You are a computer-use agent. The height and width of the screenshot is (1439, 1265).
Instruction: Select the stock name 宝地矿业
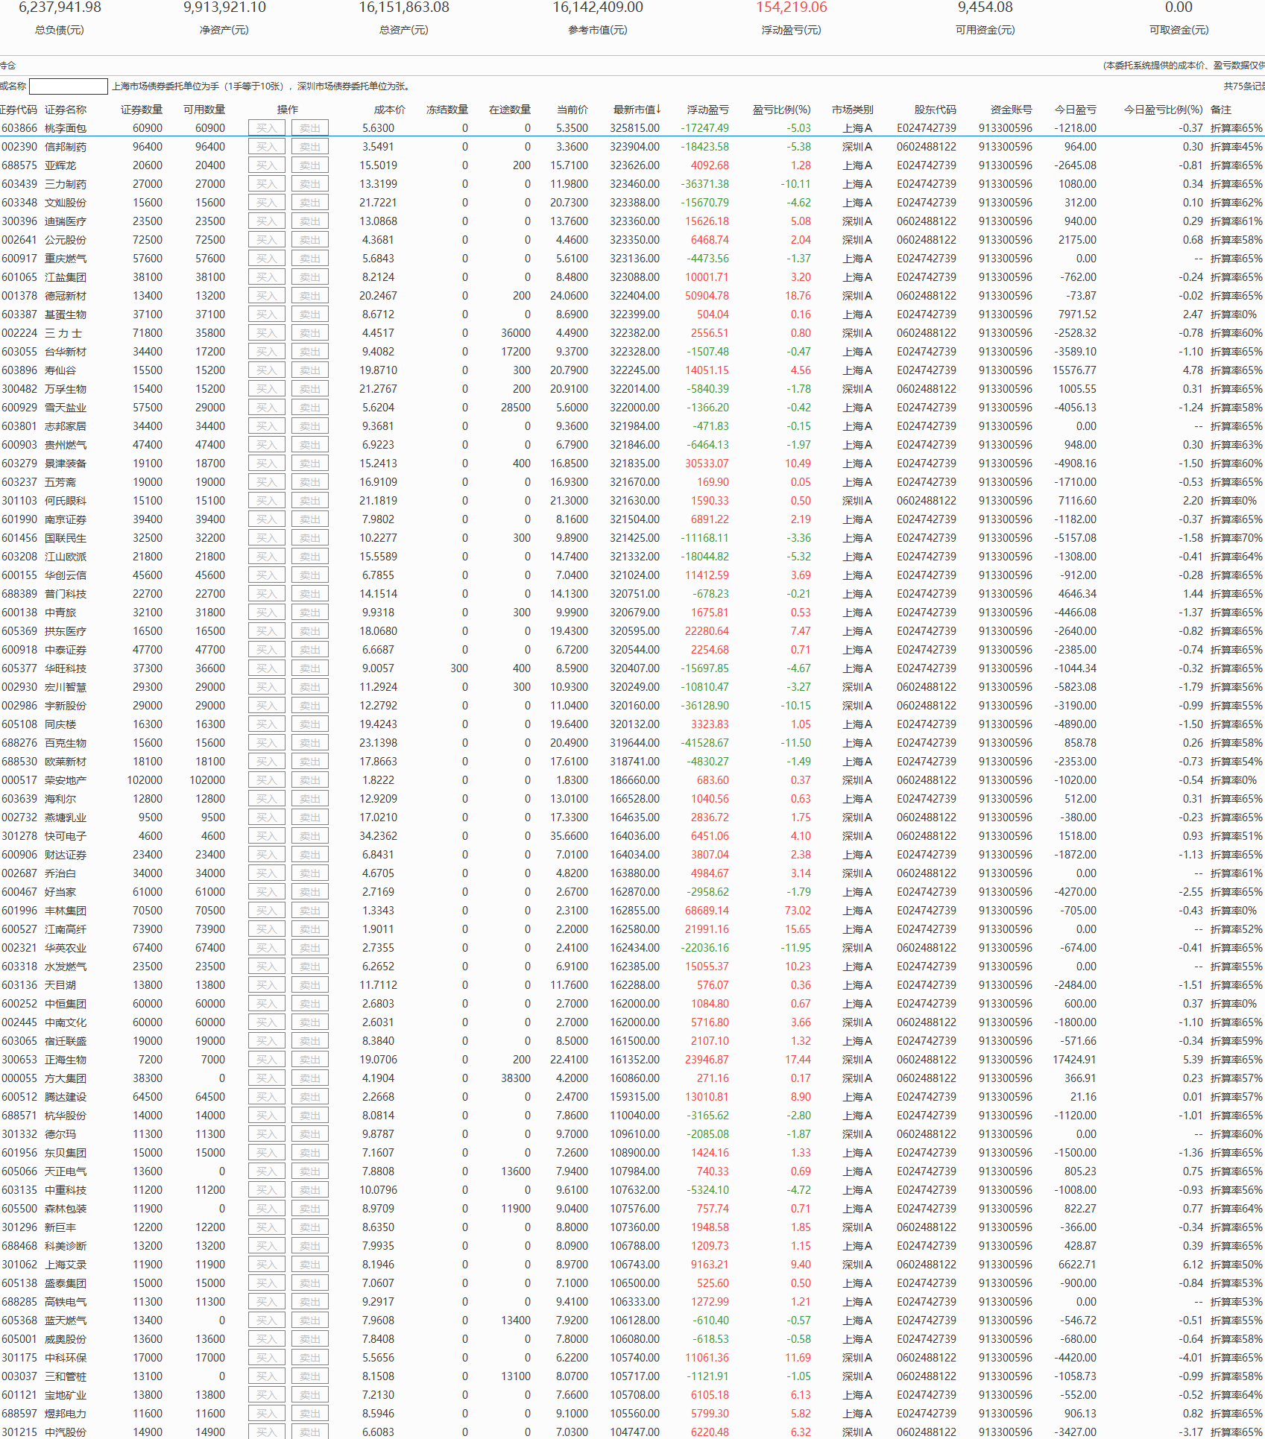point(66,1395)
